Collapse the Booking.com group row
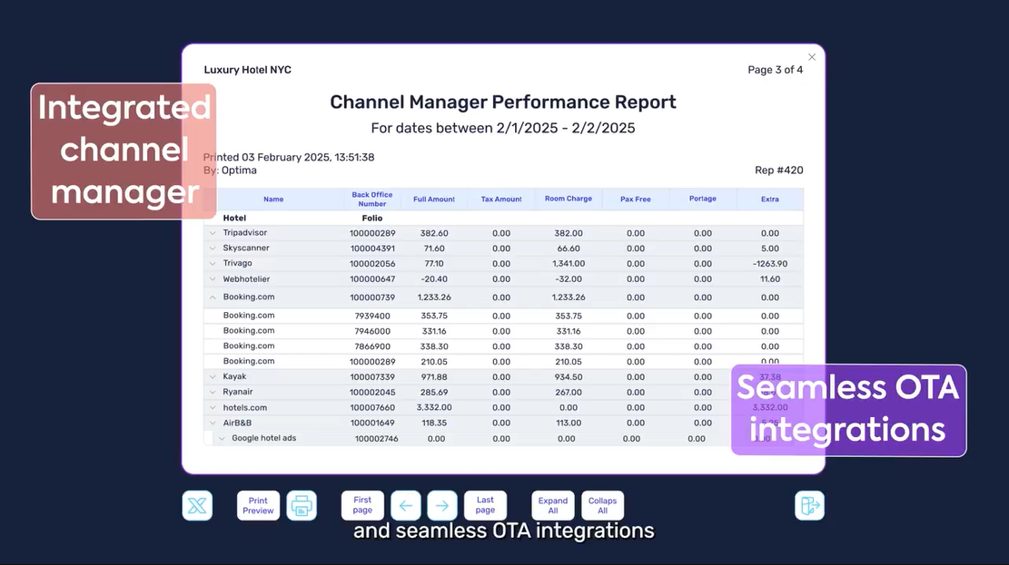 click(x=213, y=297)
